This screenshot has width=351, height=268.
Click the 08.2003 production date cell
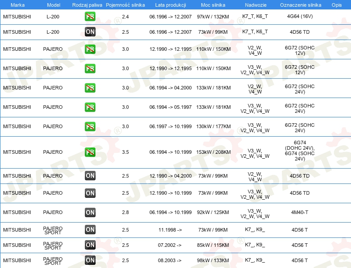point(170,260)
